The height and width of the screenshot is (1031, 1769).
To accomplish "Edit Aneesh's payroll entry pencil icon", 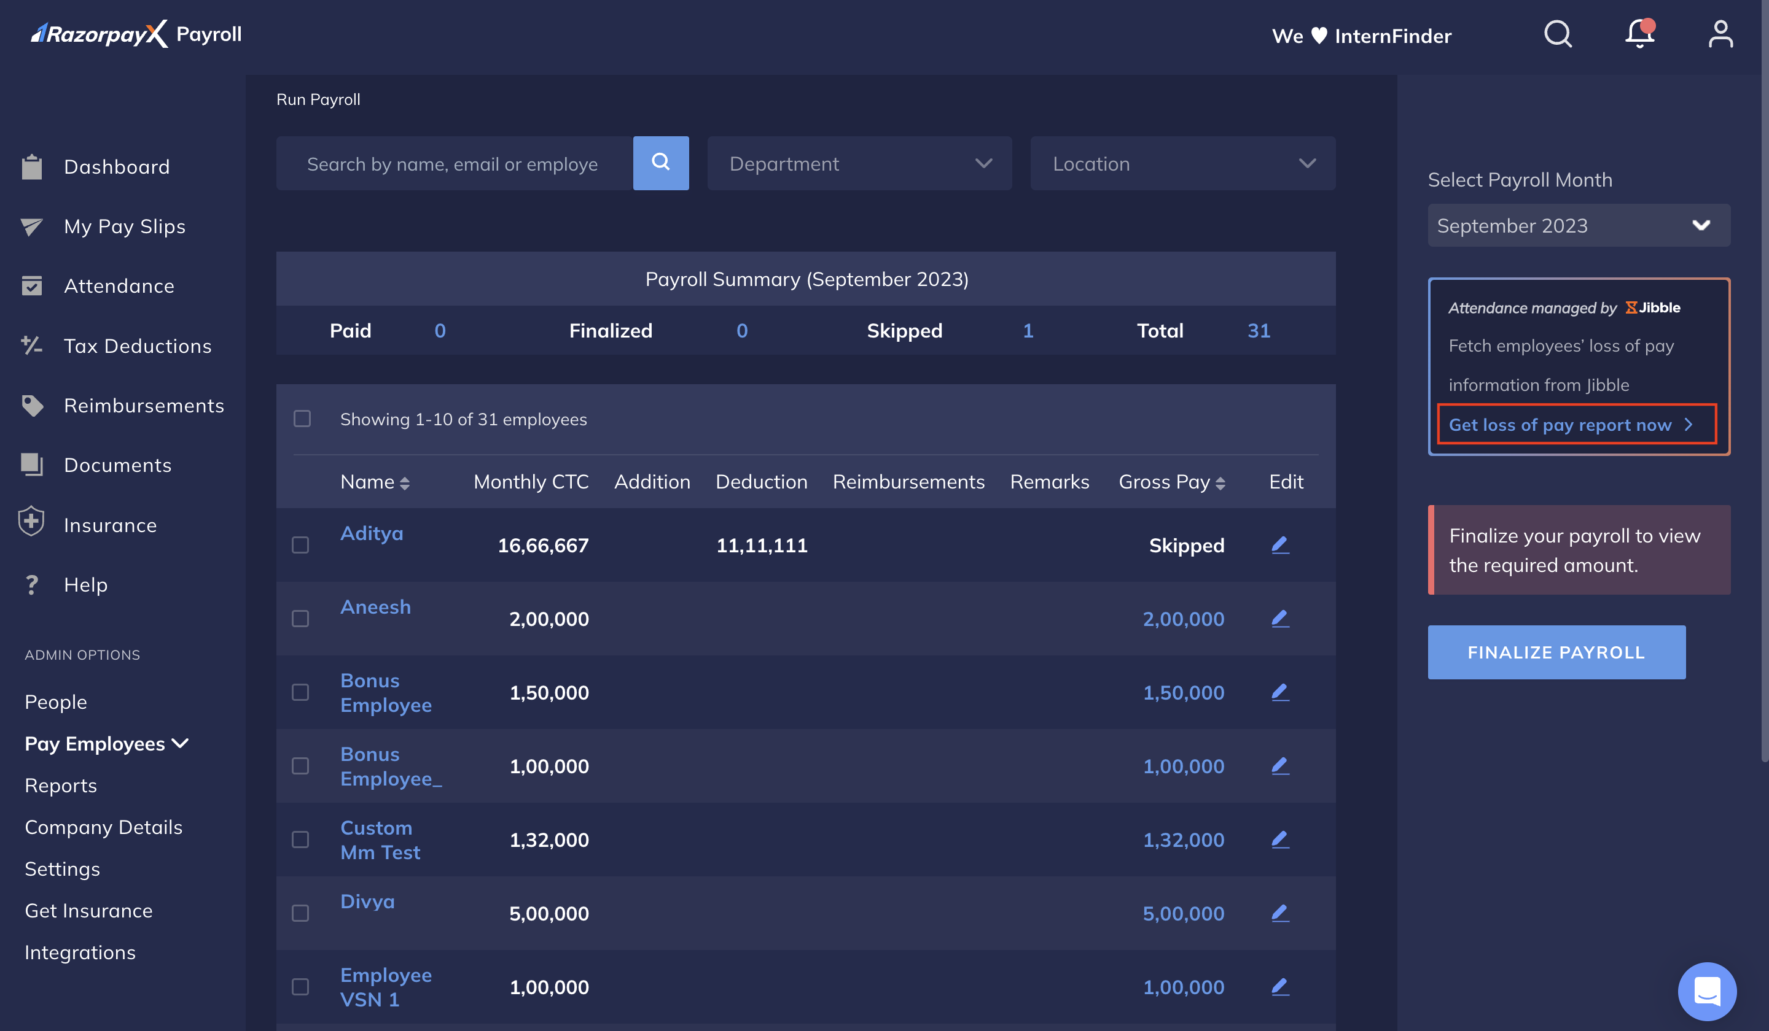I will click(x=1279, y=619).
